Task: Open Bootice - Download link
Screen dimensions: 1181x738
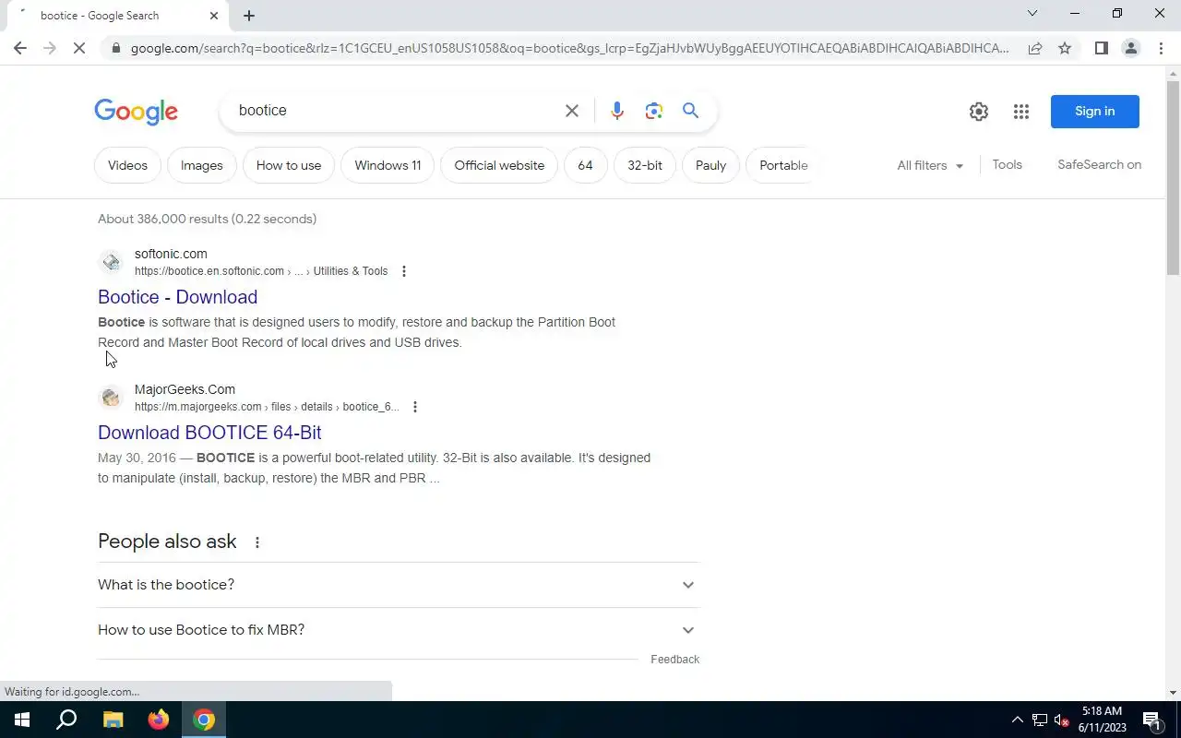Action: click(177, 297)
